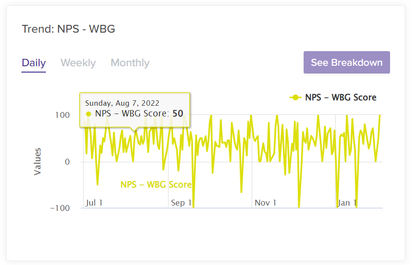Switch to the Weekly tab
The image size is (412, 265).
coord(78,63)
